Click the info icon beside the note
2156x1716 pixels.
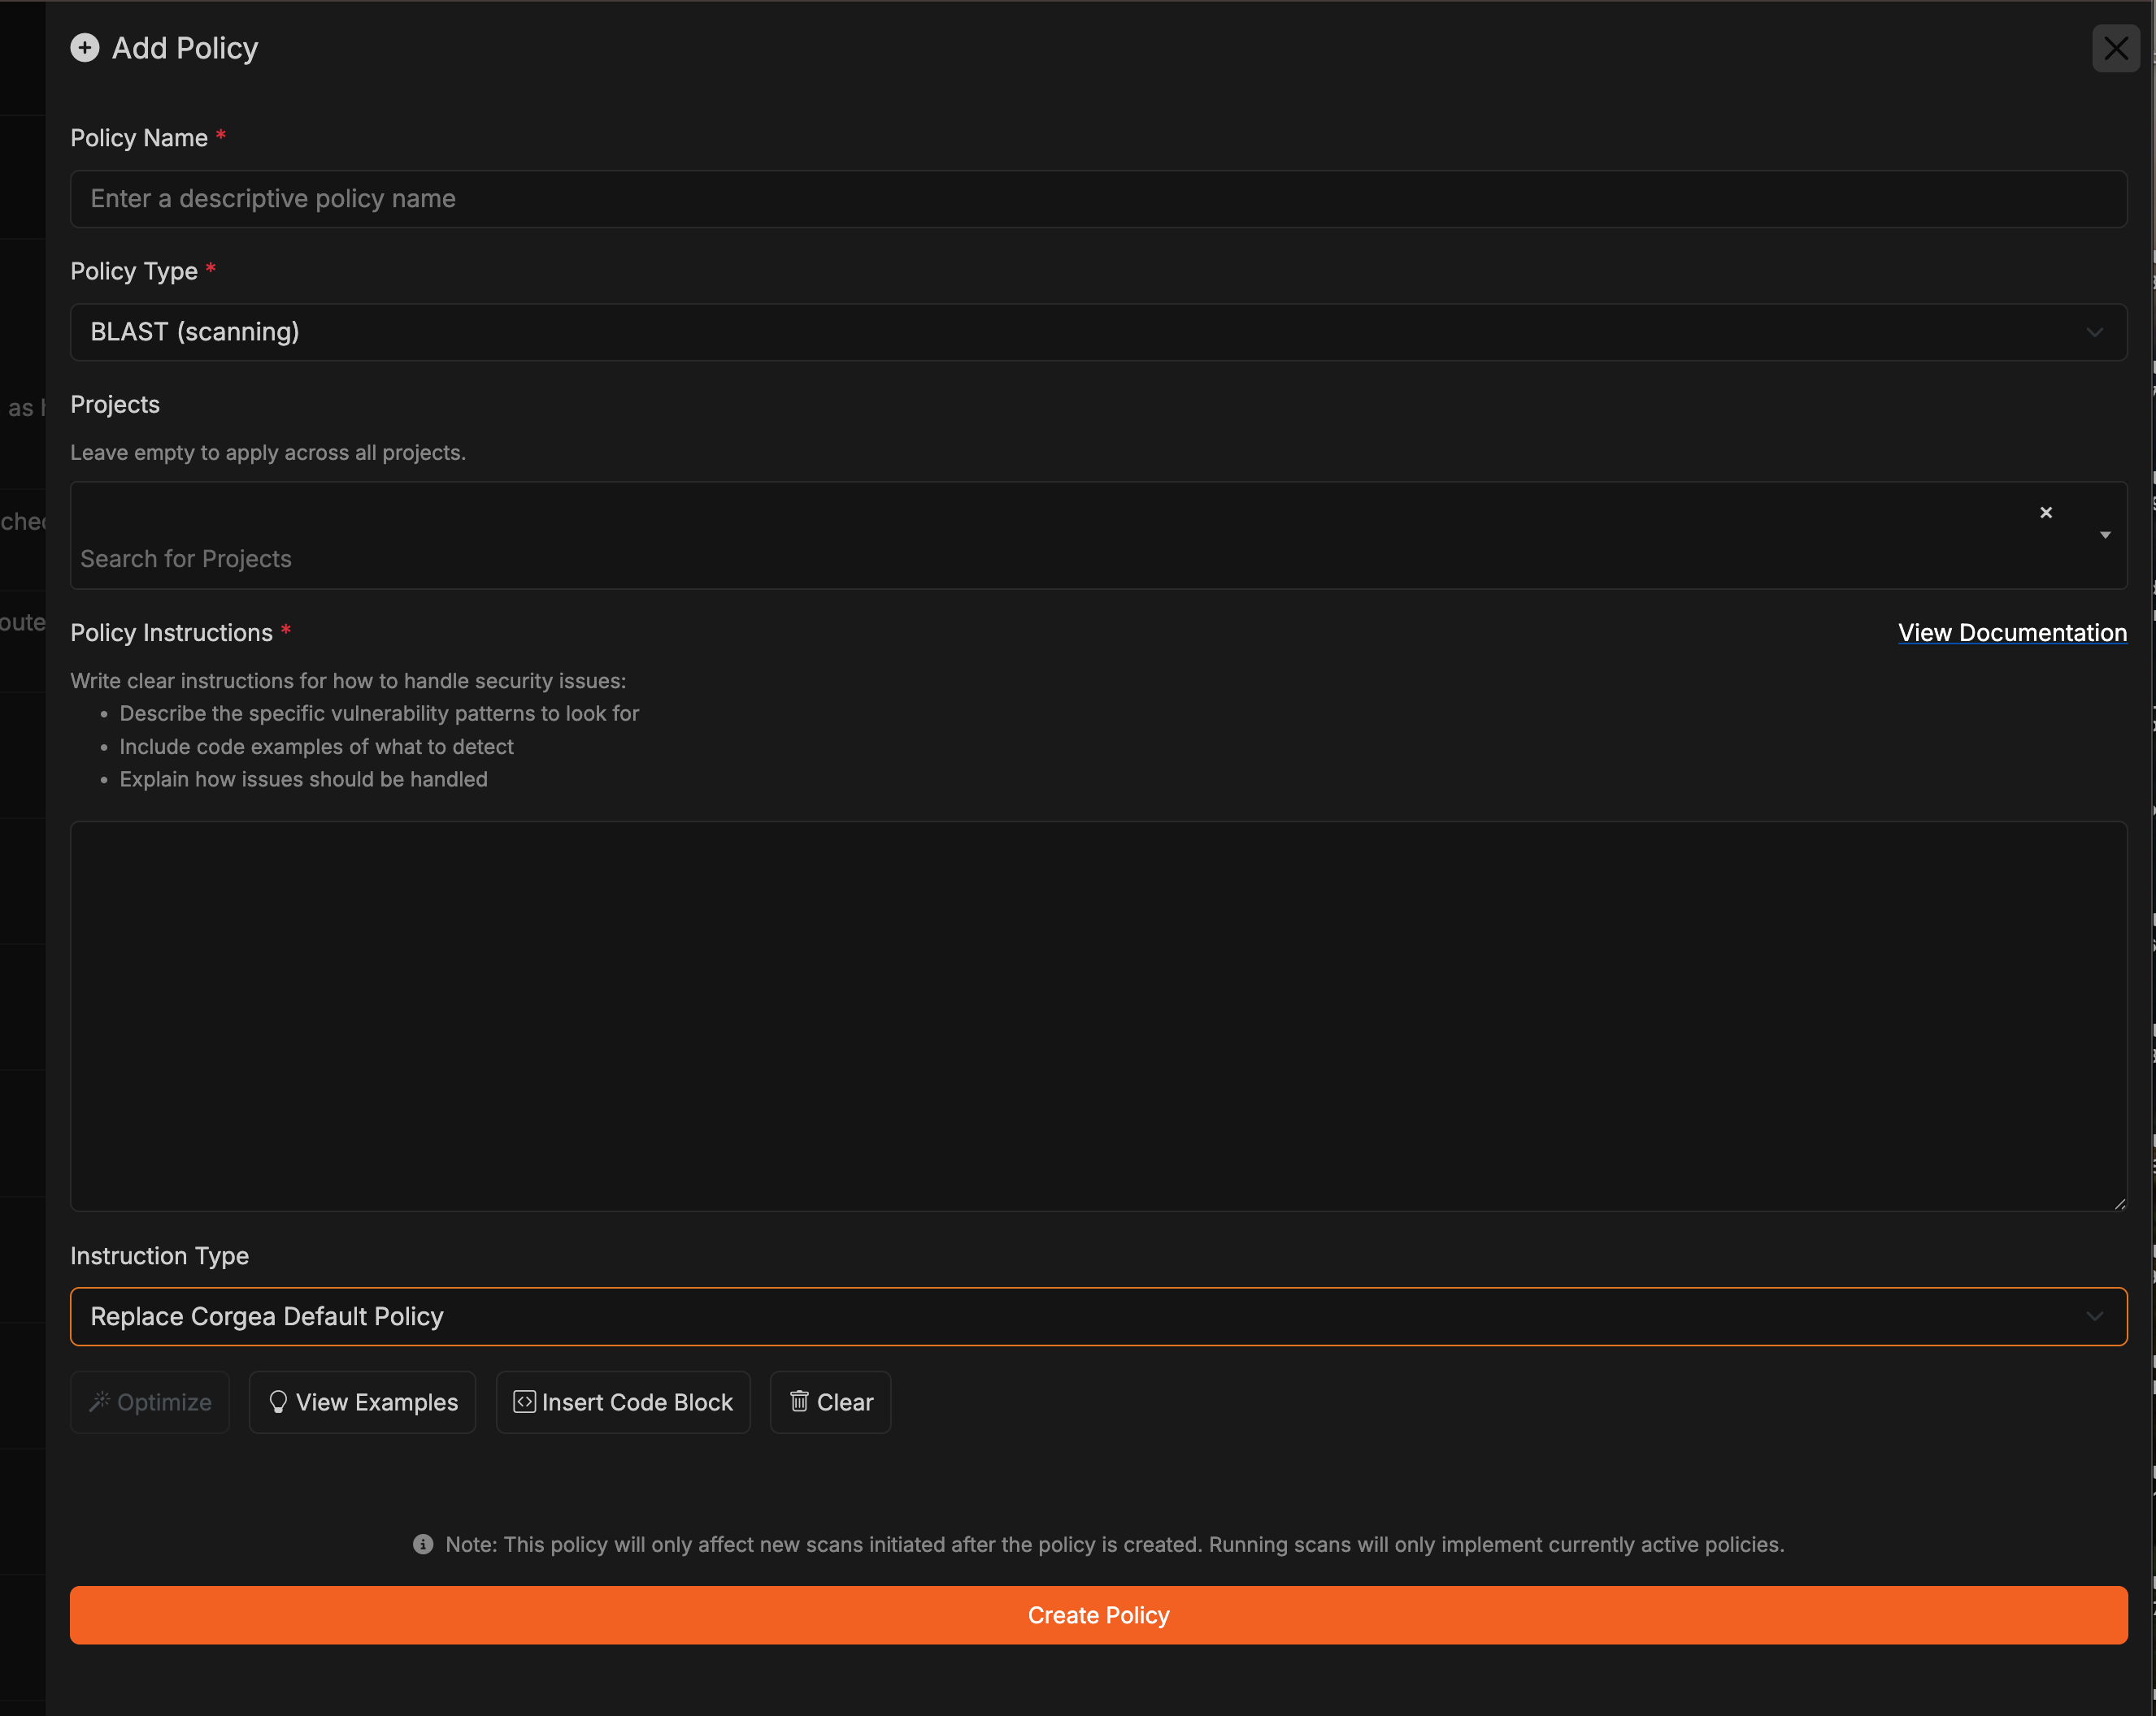423,1544
